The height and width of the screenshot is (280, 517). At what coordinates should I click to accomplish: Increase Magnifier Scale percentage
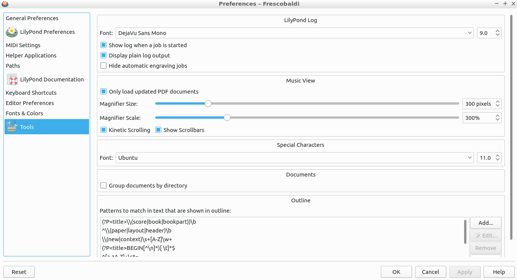498,116
